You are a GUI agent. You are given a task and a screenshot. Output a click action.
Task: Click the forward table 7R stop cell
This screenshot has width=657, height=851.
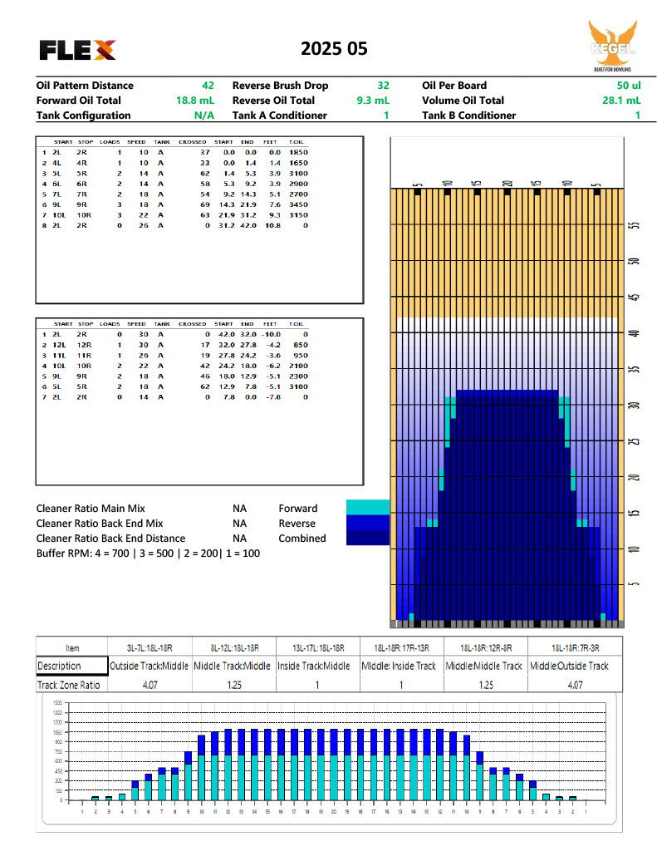[x=81, y=194]
